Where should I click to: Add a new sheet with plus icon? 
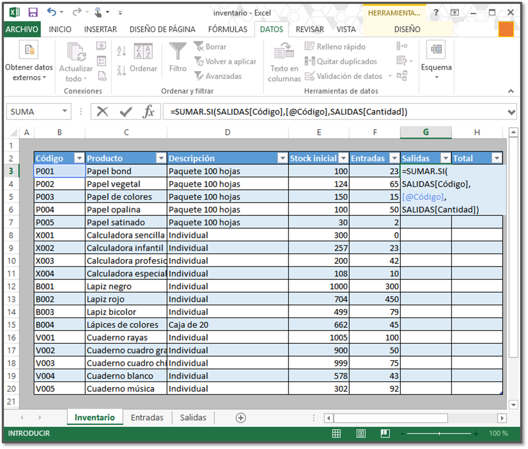tap(241, 418)
